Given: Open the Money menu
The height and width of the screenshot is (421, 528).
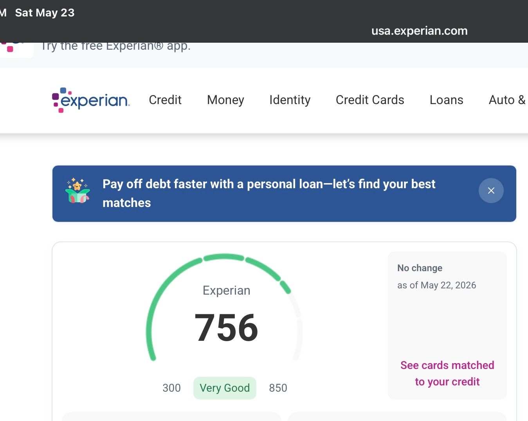Looking at the screenshot, I should point(225,100).
